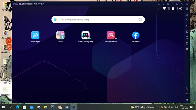
Task: Click the magnifier icon in search bar
Action: point(140,20)
